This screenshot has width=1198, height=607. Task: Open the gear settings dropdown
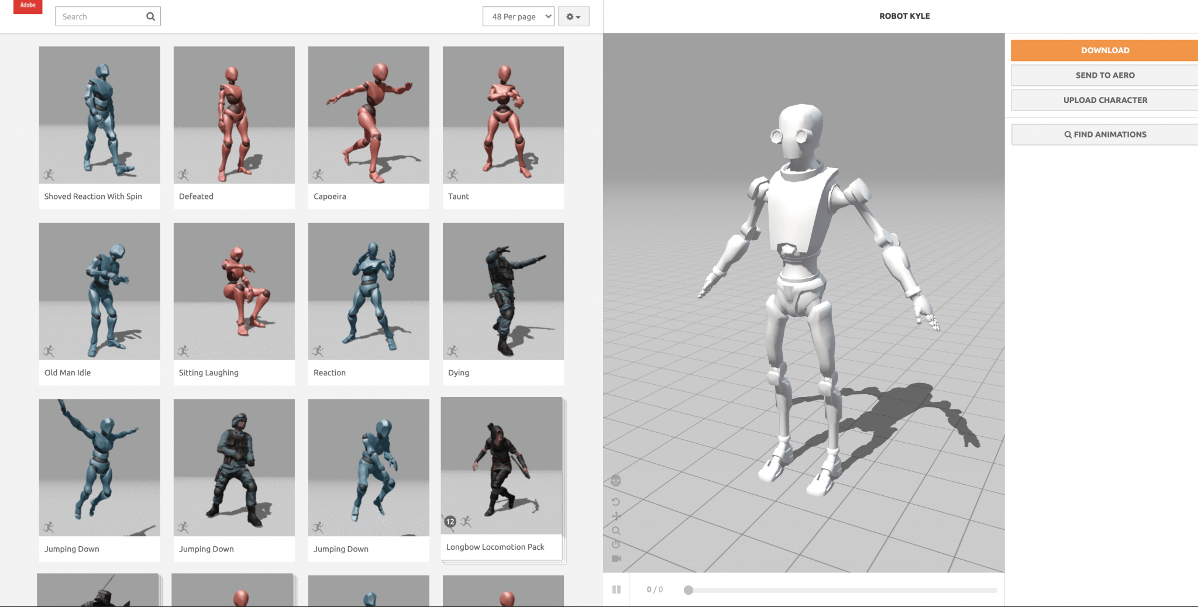[573, 16]
